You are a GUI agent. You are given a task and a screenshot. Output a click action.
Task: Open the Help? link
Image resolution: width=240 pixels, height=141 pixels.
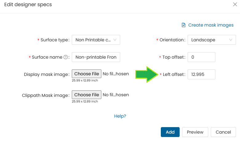click(x=120, y=116)
